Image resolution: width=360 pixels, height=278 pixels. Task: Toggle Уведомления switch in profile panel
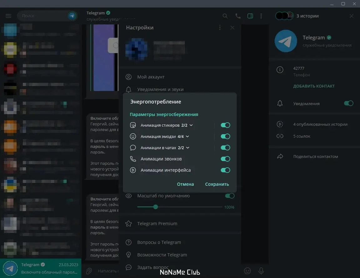click(x=348, y=103)
